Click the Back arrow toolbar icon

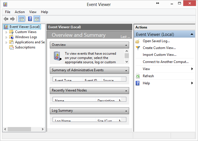6,19
